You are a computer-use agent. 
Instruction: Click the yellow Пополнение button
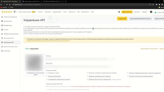[127, 12]
